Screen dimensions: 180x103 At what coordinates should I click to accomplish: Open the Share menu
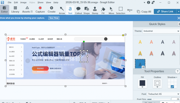tap(40, 2)
